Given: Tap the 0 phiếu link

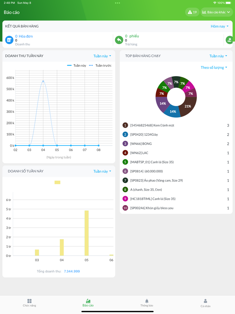Looking at the screenshot, I should (x=132, y=36).
